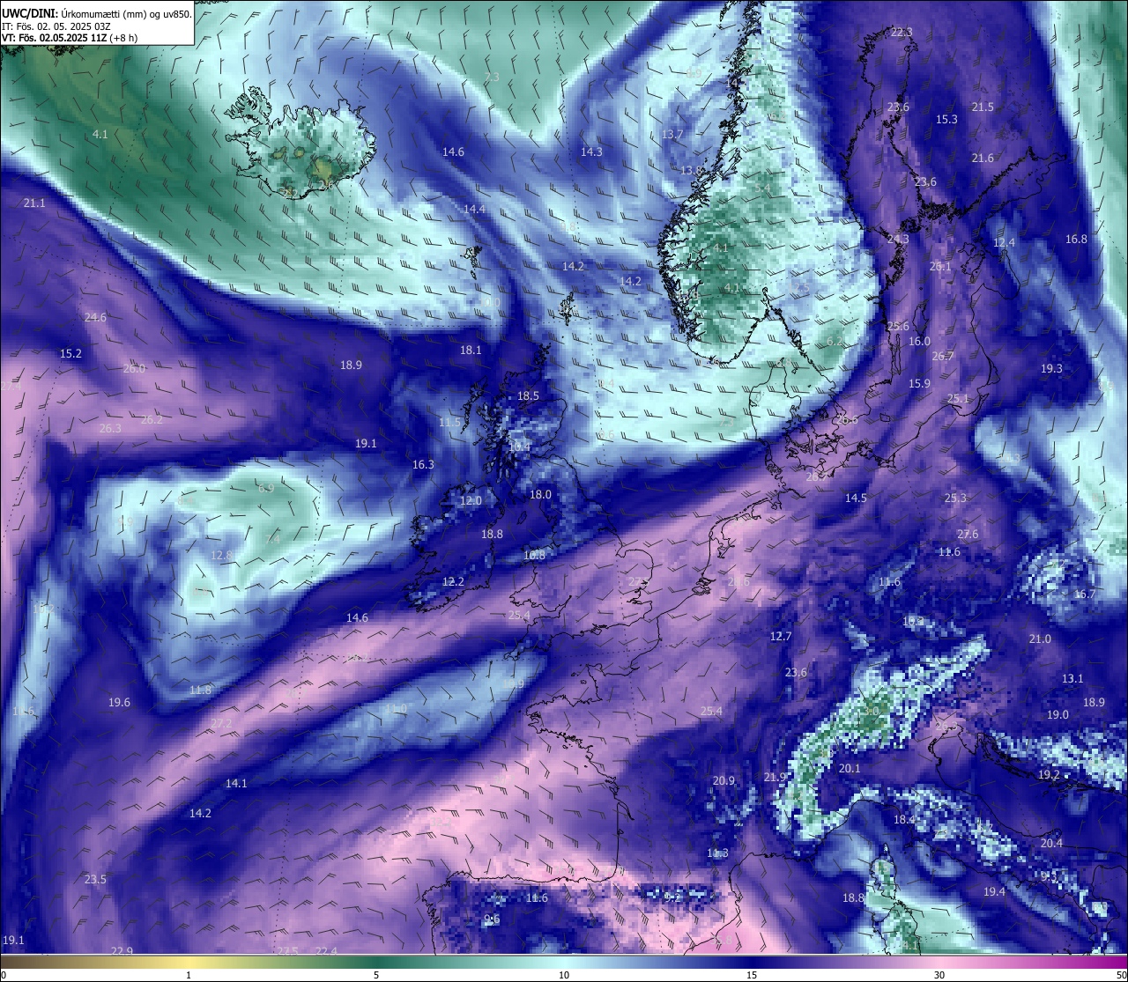Click the map value 26.2

pos(152,420)
